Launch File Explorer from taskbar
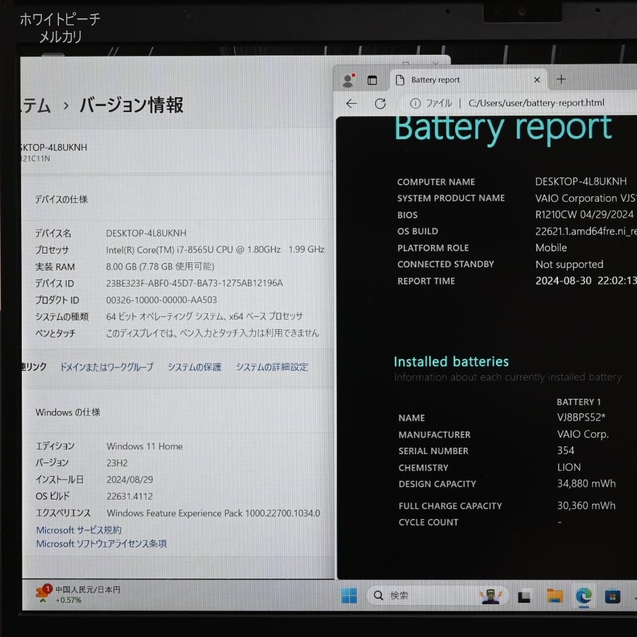 [x=554, y=596]
